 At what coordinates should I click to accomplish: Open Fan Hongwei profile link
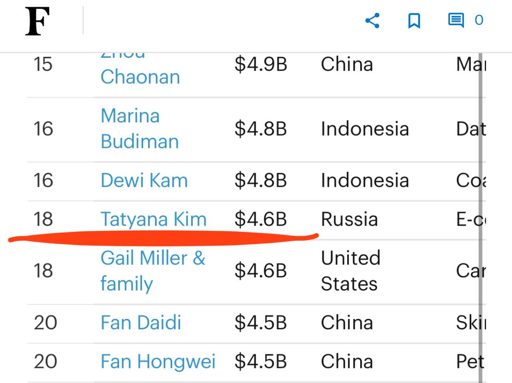(x=158, y=362)
